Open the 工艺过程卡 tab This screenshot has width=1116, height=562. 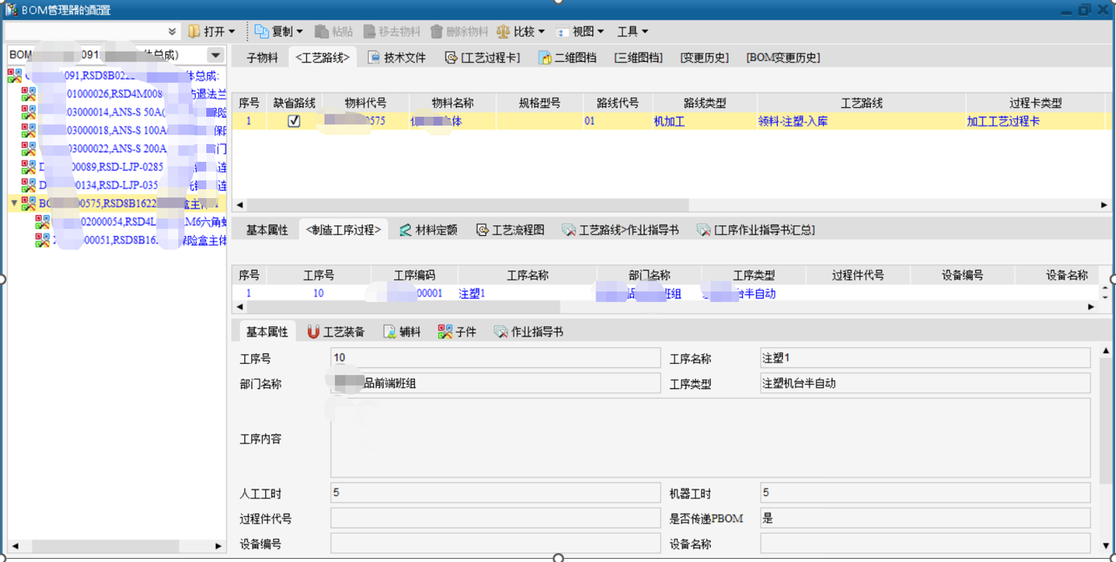[483, 57]
